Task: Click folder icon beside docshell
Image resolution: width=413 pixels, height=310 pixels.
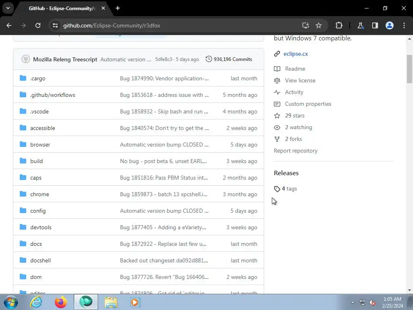Action: [23, 260]
